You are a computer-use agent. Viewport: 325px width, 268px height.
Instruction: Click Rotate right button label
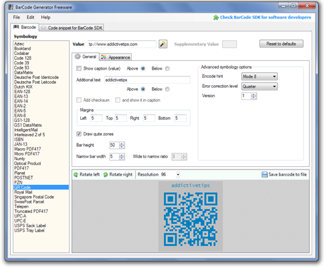(x=121, y=174)
